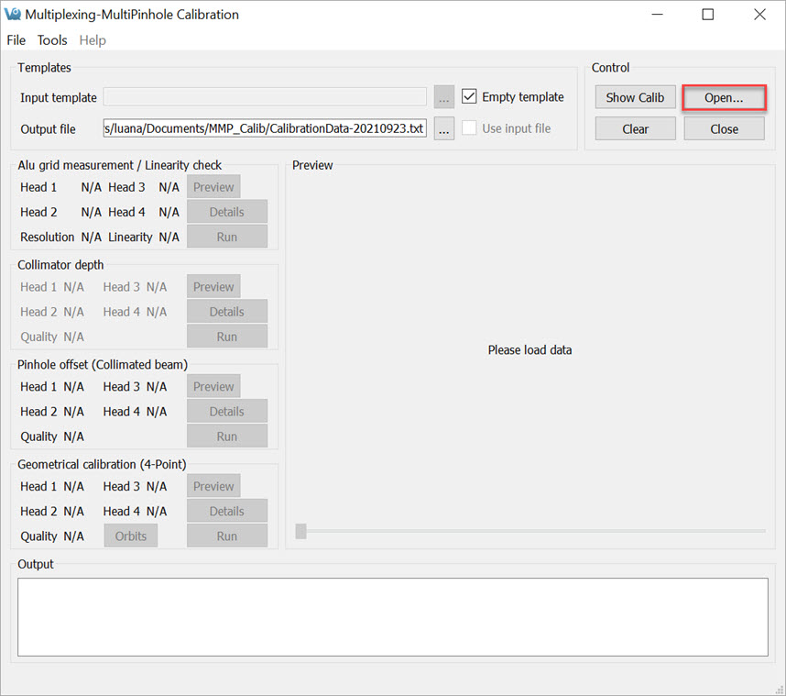Click the app icon in the title bar

tap(13, 15)
